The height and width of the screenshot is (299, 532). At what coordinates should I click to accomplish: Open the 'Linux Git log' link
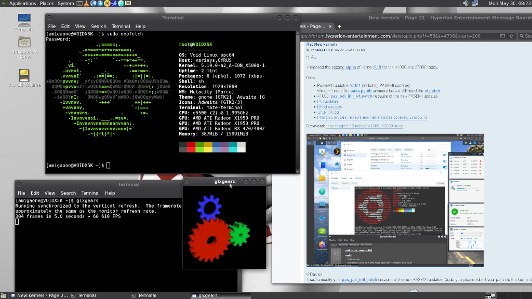click(x=328, y=112)
